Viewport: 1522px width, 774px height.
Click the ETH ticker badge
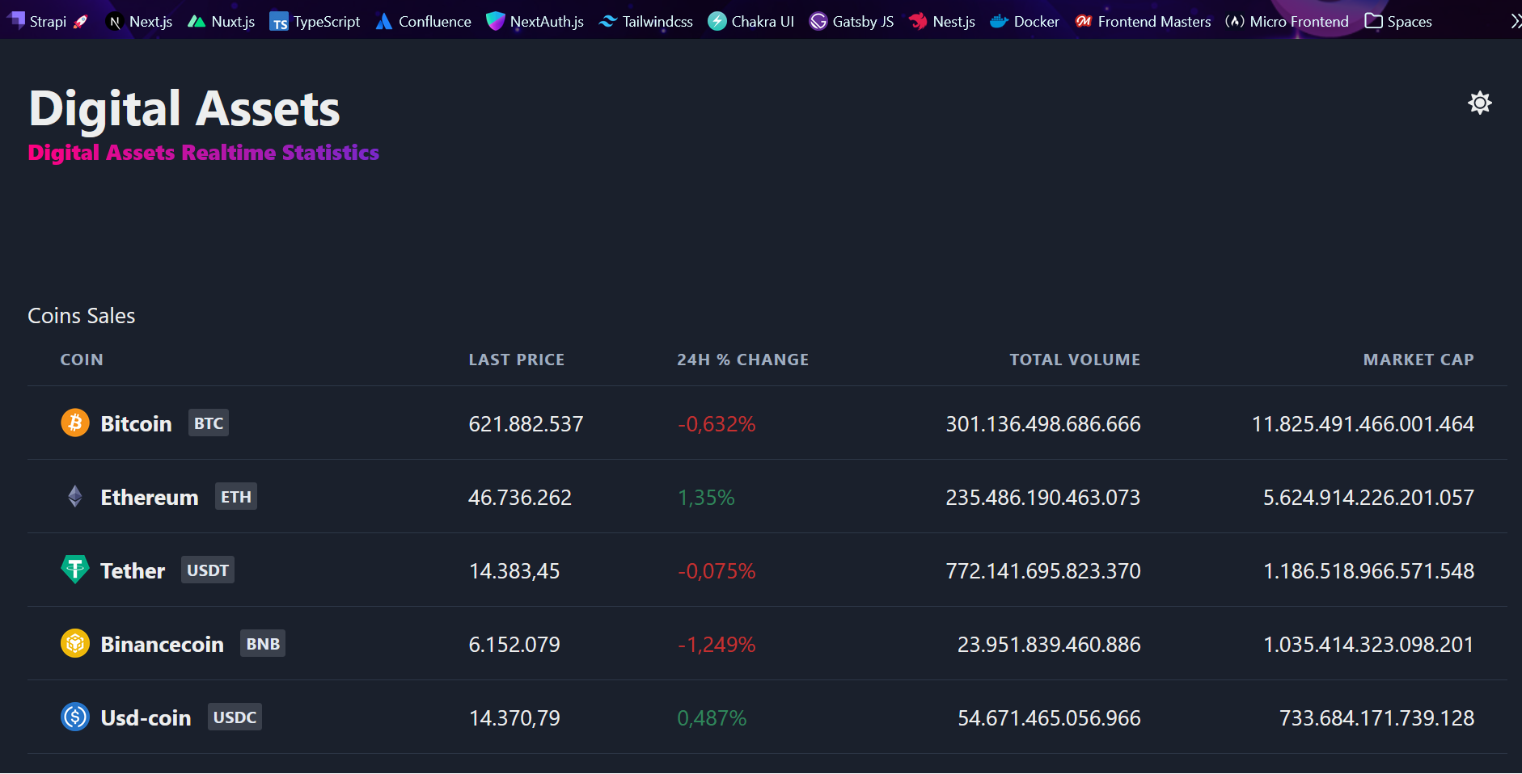236,496
